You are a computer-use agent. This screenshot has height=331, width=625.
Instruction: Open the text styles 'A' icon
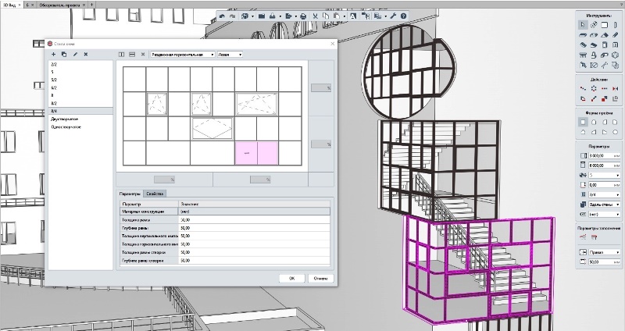point(353,16)
